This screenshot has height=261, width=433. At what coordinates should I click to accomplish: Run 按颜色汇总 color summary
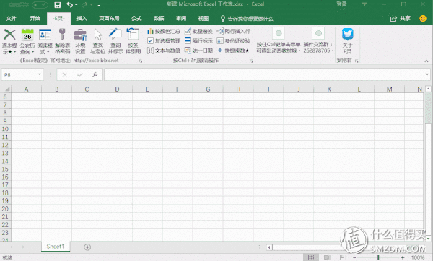(164, 31)
